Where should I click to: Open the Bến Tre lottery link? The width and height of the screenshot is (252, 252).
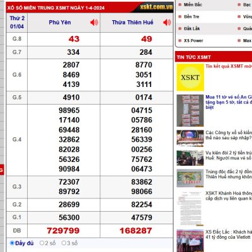coord(192,16)
